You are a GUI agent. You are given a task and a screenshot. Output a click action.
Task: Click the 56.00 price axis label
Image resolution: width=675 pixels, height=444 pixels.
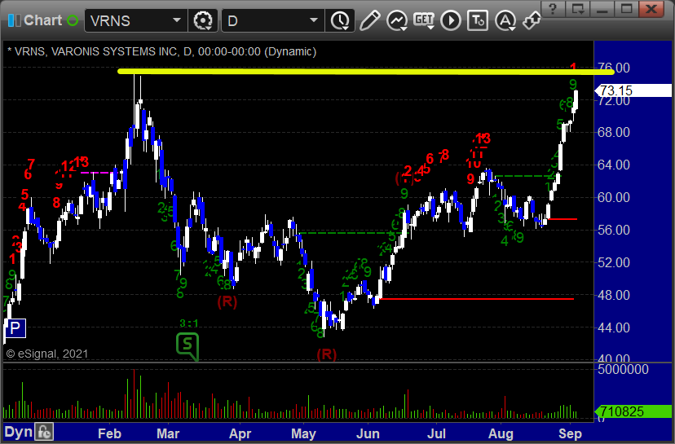click(x=614, y=230)
